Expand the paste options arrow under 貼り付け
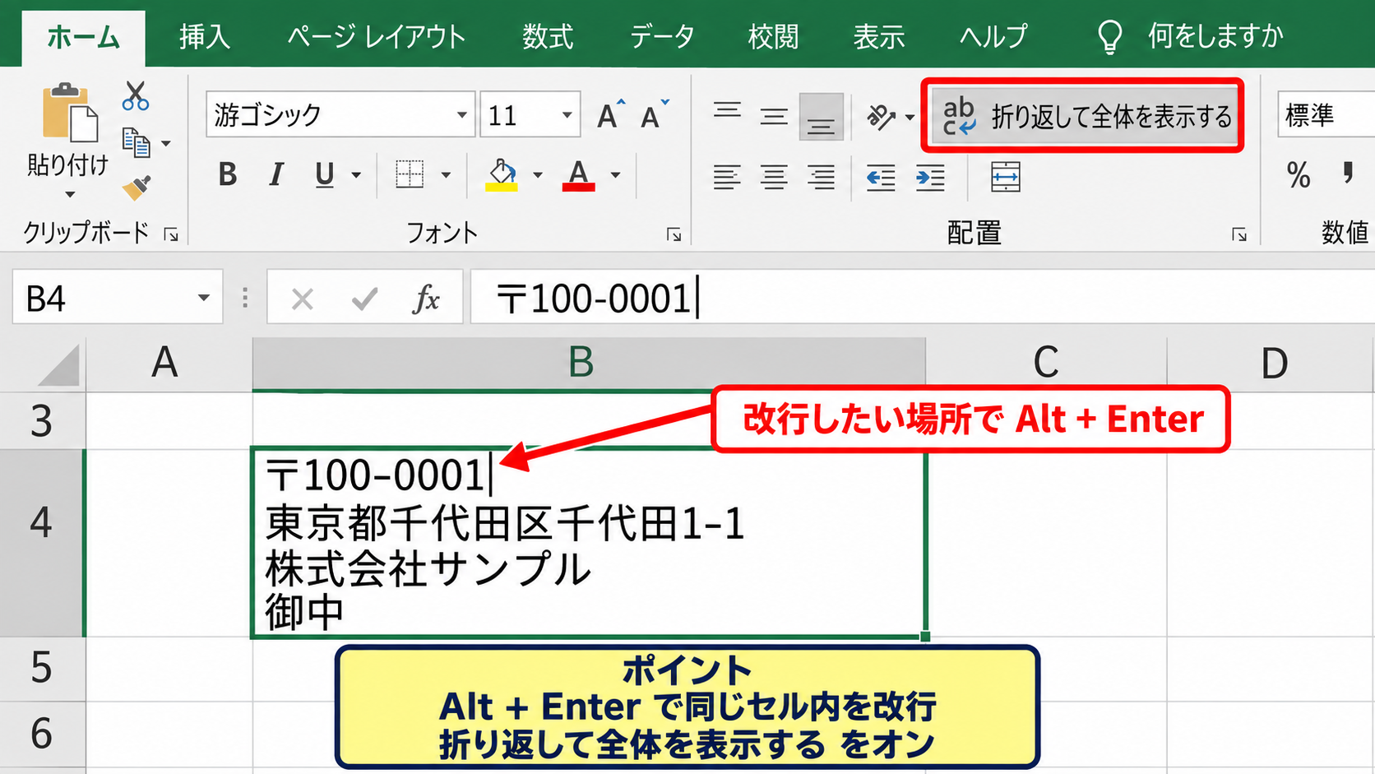Viewport: 1375px width, 774px height. [70, 195]
